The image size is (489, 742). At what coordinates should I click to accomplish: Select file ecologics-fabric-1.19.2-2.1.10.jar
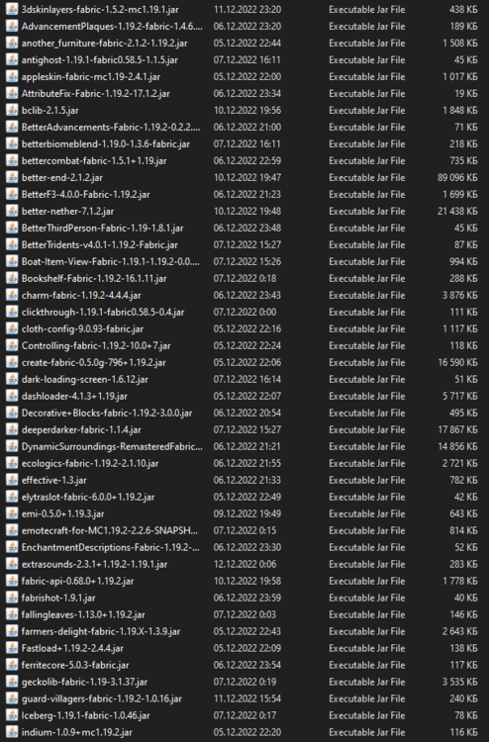click(90, 463)
